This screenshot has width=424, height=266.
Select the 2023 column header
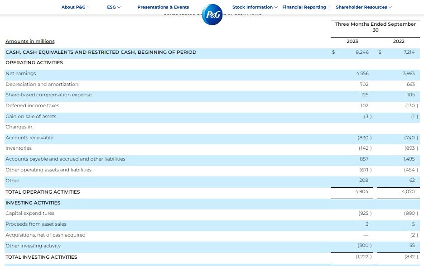352,41
